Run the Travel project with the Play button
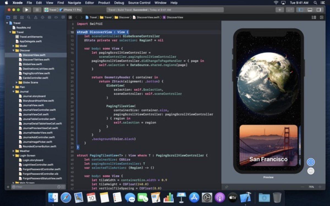 pyautogui.click(x=26, y=10)
